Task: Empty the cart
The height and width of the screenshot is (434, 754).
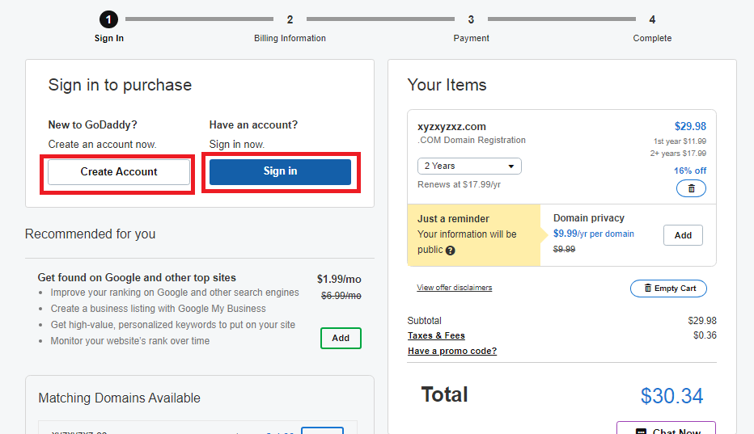Action: [668, 289]
